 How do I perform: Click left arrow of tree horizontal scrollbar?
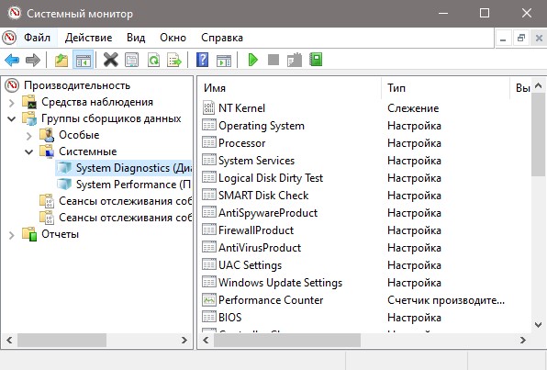point(9,340)
